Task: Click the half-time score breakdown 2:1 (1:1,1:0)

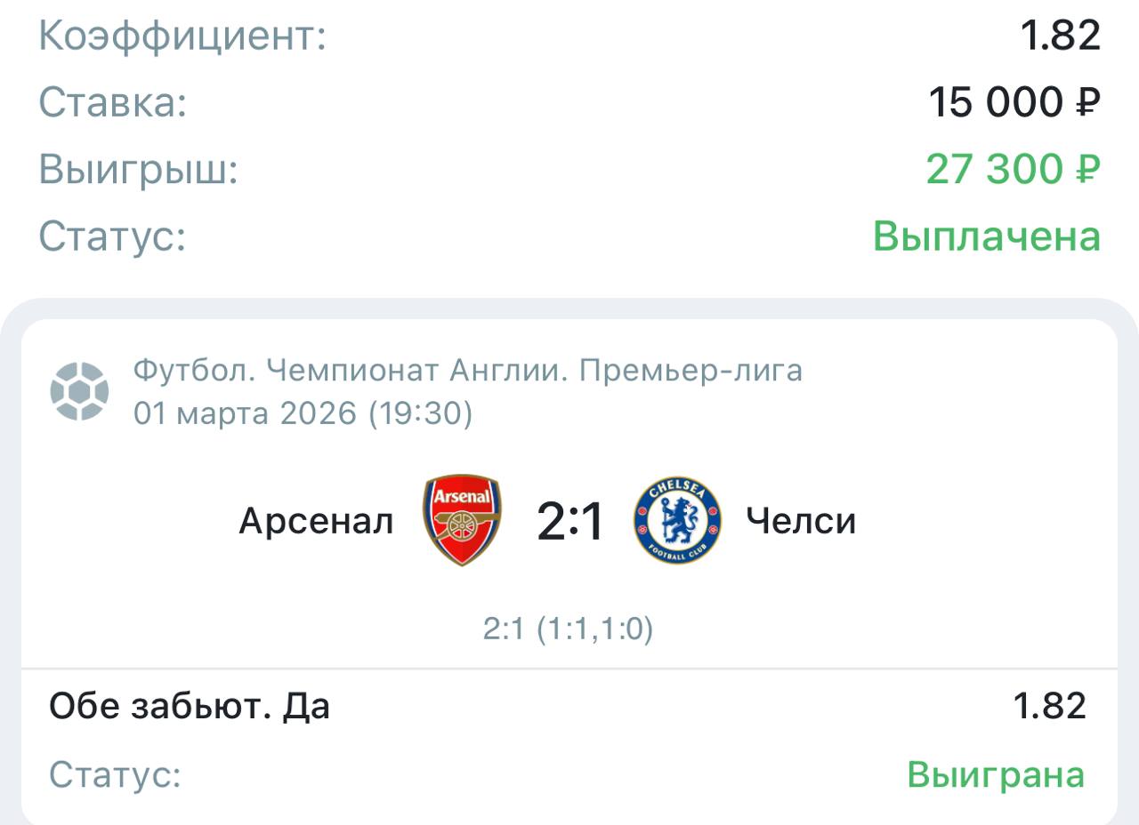Action: (569, 629)
